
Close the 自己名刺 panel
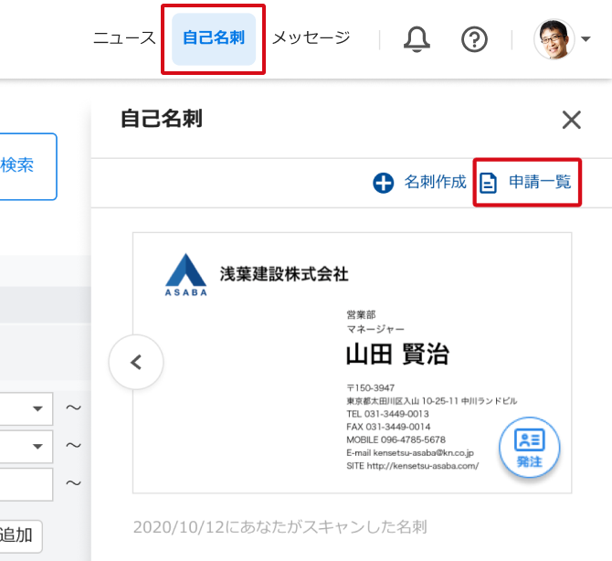[x=572, y=120]
